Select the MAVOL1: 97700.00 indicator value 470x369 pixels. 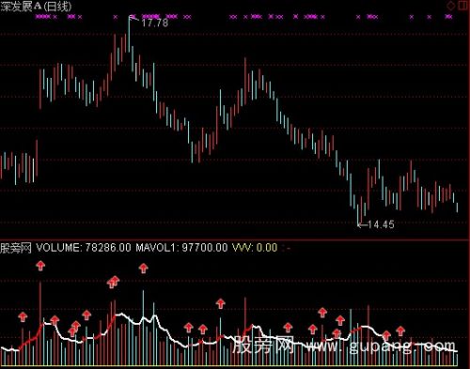(x=181, y=248)
